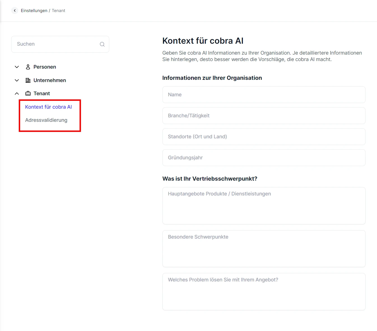Expand the Personen section chevron

17,67
